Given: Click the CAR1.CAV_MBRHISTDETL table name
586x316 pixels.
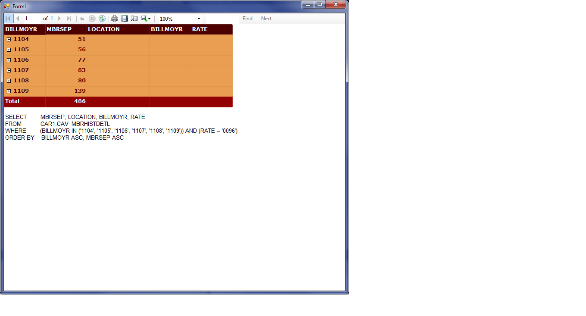Looking at the screenshot, I should click(75, 124).
